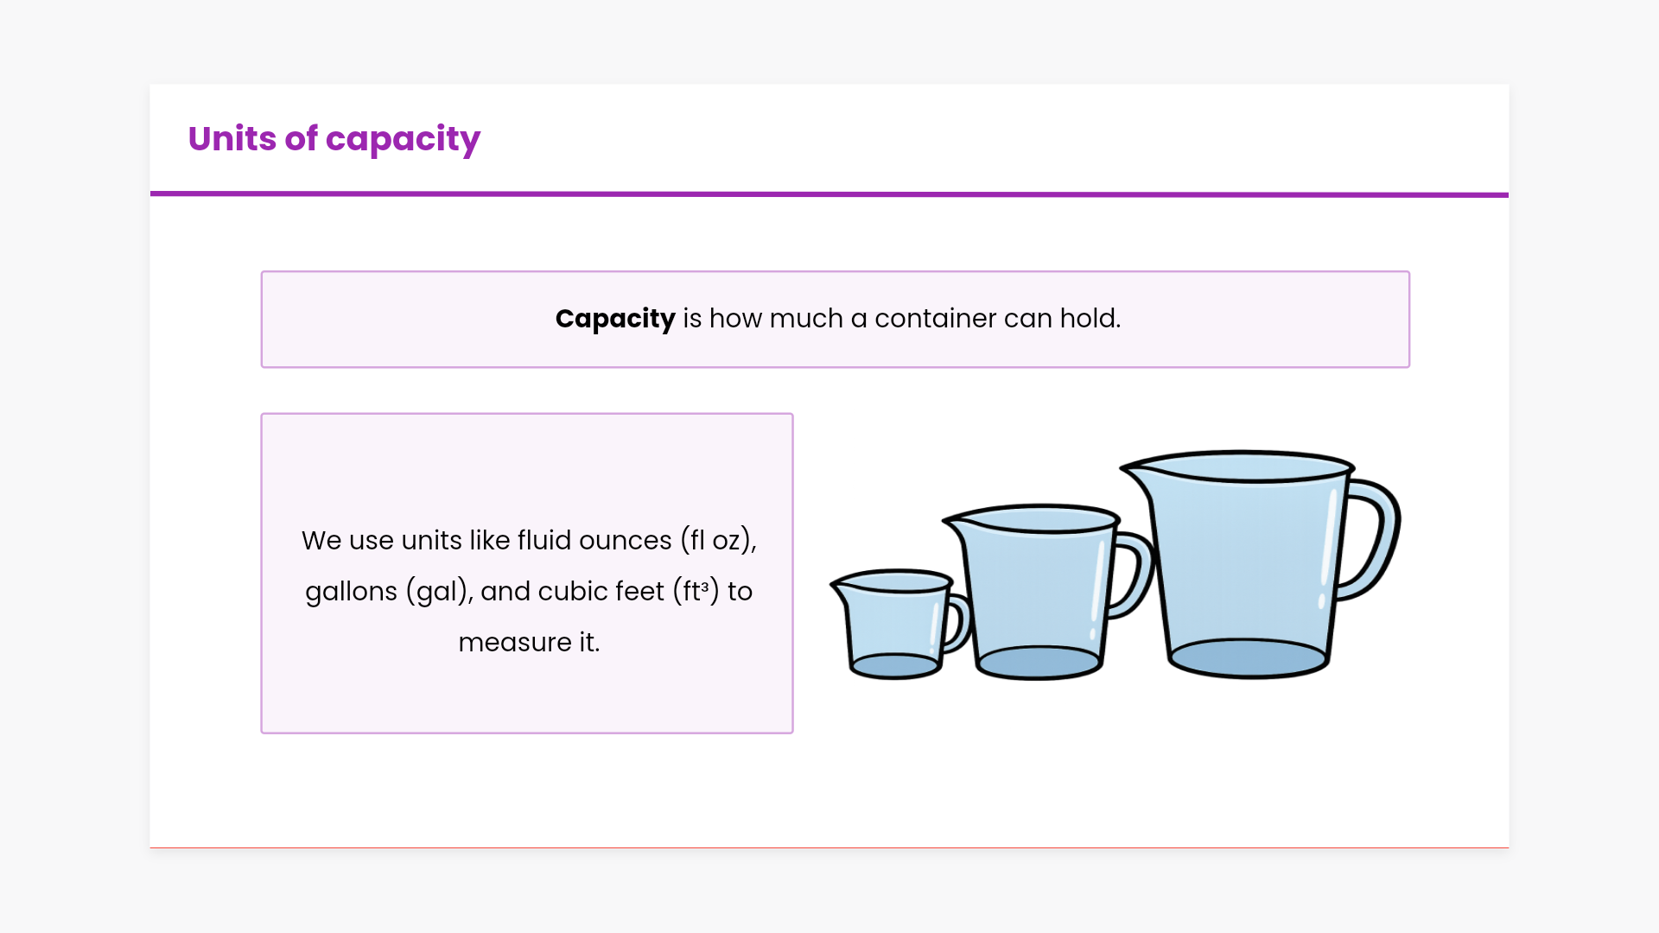Click the abbreviation "(fl oz)"
1659x933 pixels.
717,541
